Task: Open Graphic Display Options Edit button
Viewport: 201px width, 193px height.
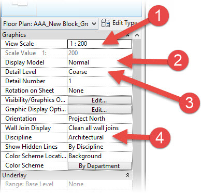Action: pyautogui.click(x=100, y=109)
